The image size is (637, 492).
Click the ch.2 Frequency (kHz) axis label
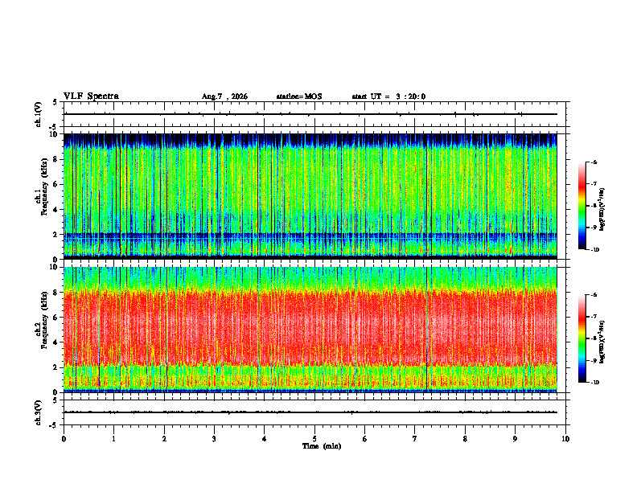tap(44, 330)
